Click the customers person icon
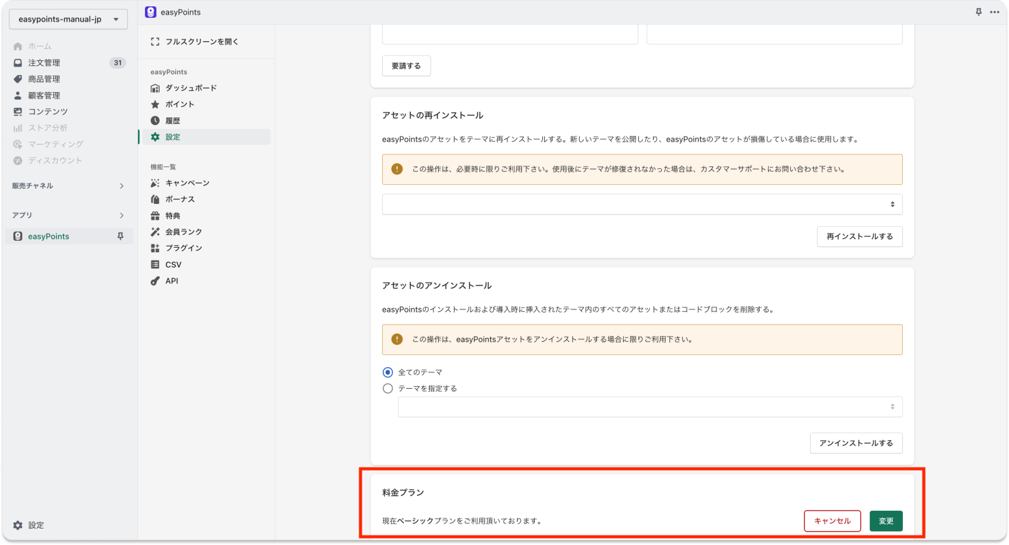 click(17, 96)
